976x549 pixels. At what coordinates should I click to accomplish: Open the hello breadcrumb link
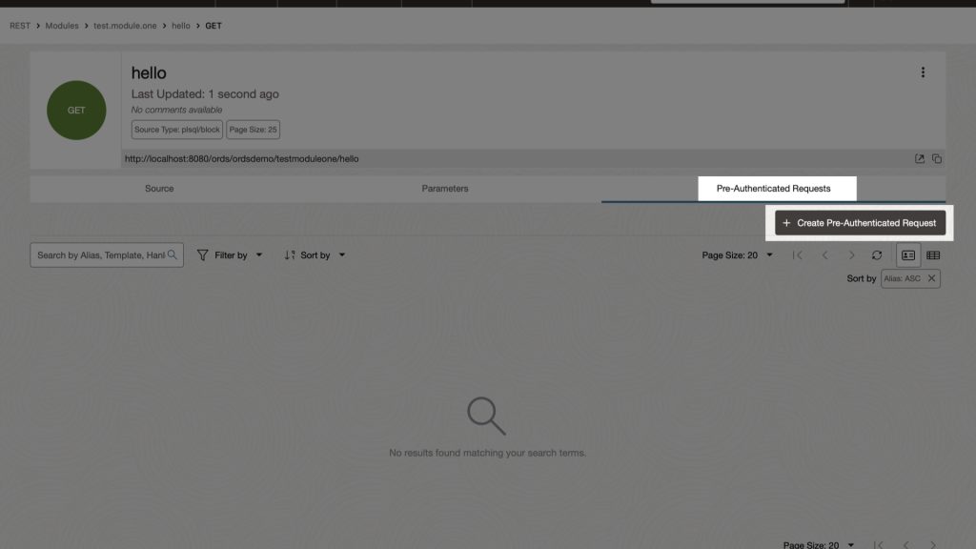click(x=180, y=26)
